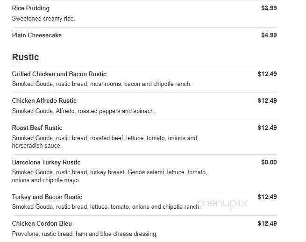Viewport: 306px width, 242px height.
Task: Click the Genoa salami description text
Action: tap(109, 176)
